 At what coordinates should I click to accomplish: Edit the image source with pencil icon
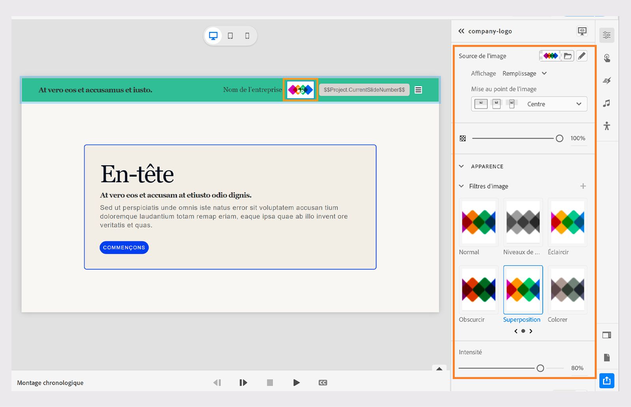(582, 56)
